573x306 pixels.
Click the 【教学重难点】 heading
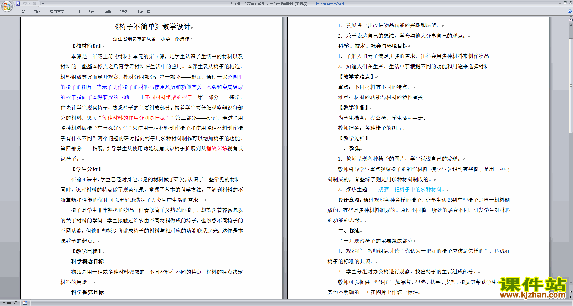pos(356,77)
